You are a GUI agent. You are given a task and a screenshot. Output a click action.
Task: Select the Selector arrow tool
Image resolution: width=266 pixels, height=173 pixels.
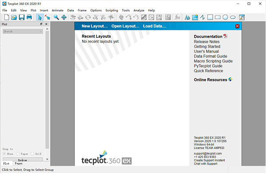click(x=40, y=17)
